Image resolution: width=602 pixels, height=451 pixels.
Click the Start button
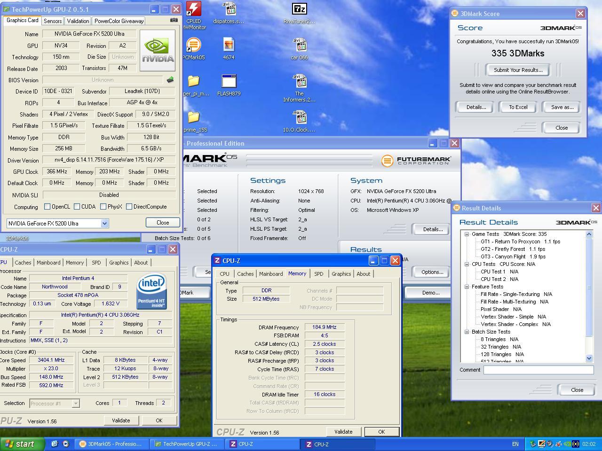(23, 444)
